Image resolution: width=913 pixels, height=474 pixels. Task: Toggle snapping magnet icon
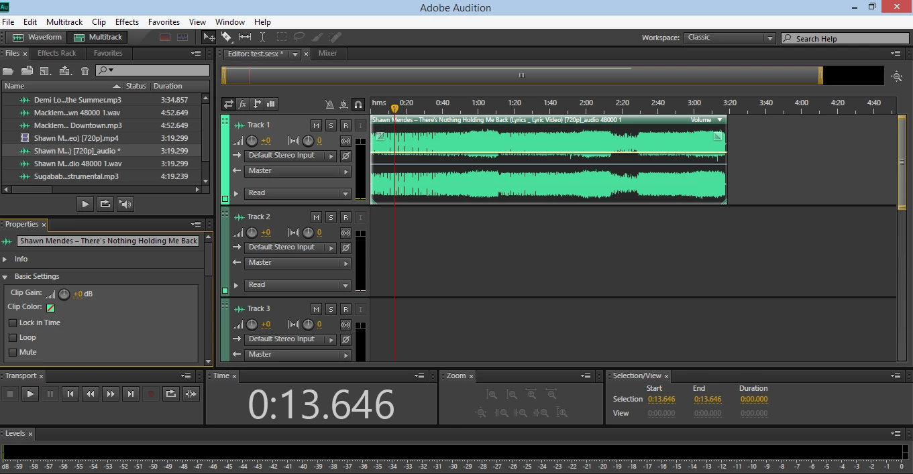coord(358,104)
